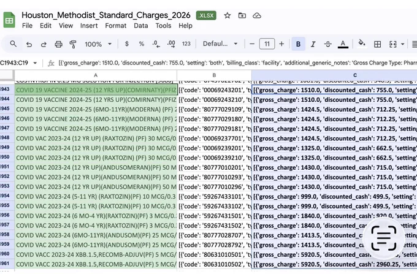
Task: Open the Insert menu
Action: pyautogui.click(x=89, y=26)
